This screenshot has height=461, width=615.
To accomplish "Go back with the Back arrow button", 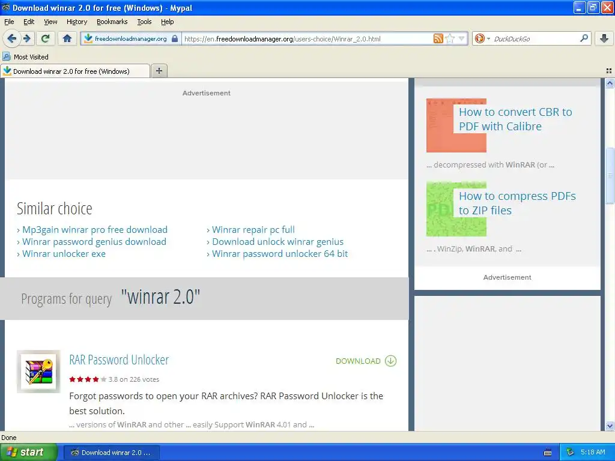I will point(11,38).
